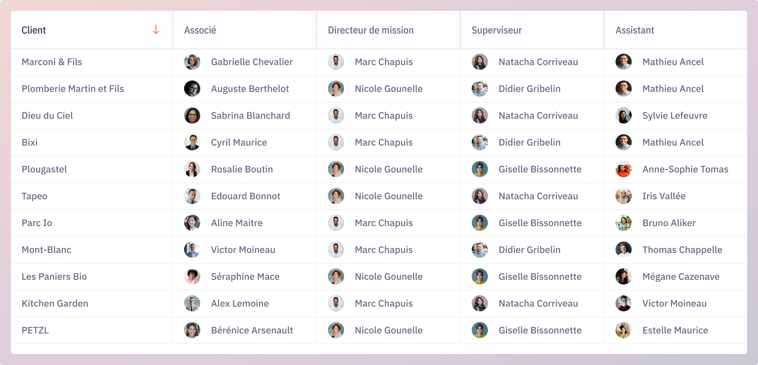Screen dimensions: 758x365
Task: Click Anne-Sophie Tomas's avatar
Action: [x=624, y=169]
